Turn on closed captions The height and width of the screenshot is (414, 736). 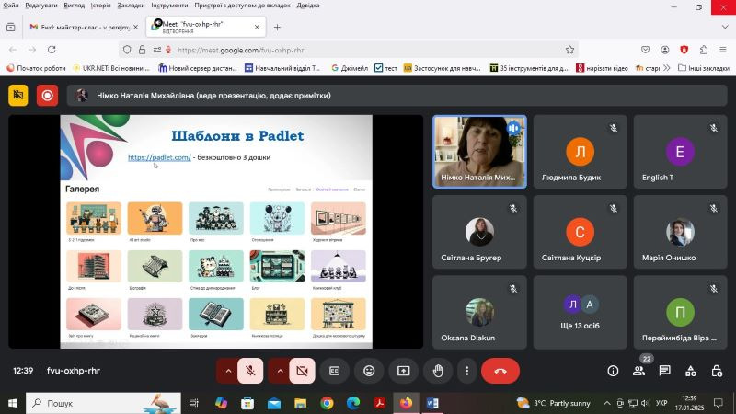click(x=334, y=371)
